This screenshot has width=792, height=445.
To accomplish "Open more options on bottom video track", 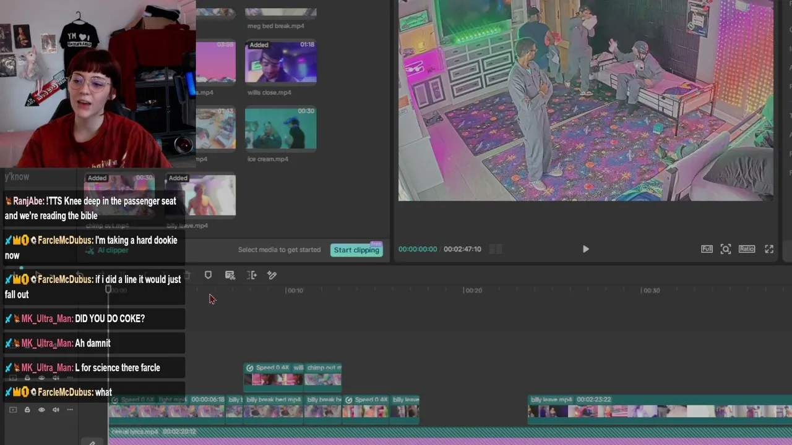I will 70,410.
